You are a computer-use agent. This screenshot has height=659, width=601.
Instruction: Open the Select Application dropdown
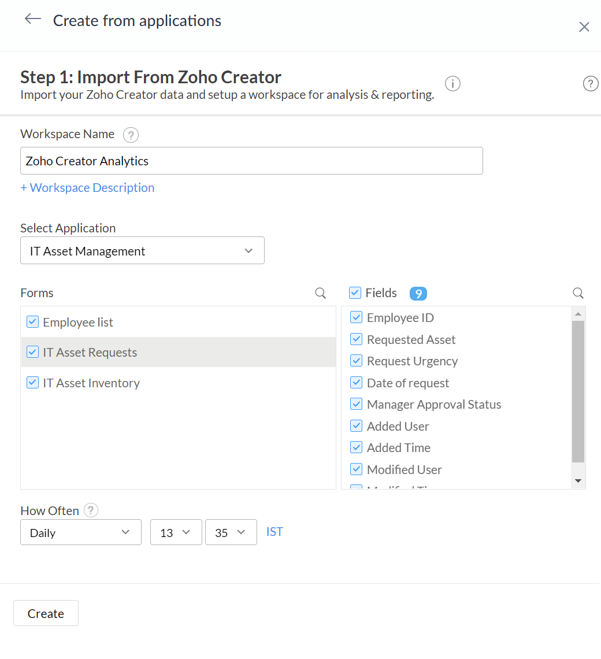click(142, 251)
